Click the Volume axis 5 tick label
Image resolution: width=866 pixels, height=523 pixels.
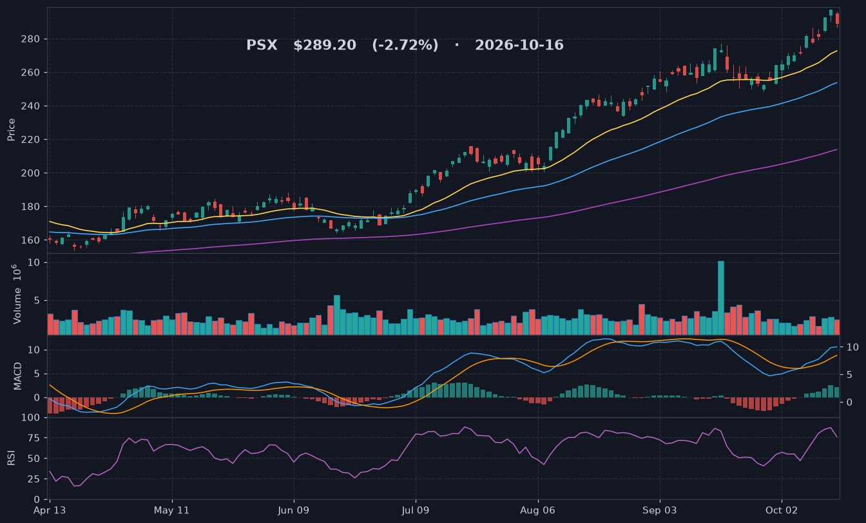tap(38, 301)
